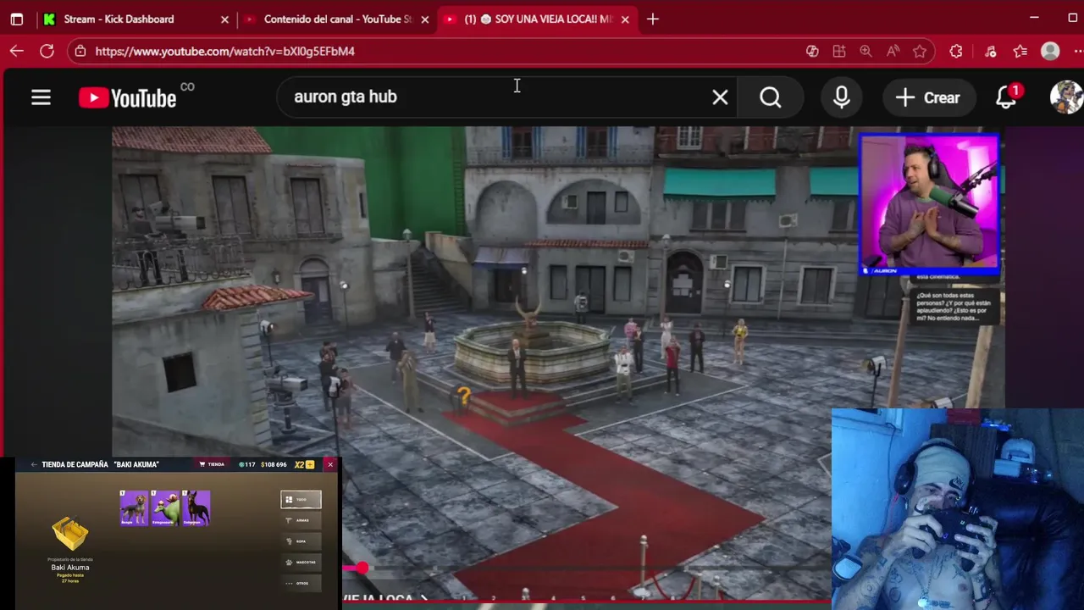
Task: Clear the search text with X
Action: pos(720,97)
